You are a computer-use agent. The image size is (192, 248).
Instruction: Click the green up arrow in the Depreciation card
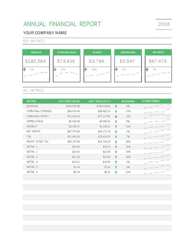tap(116, 70)
